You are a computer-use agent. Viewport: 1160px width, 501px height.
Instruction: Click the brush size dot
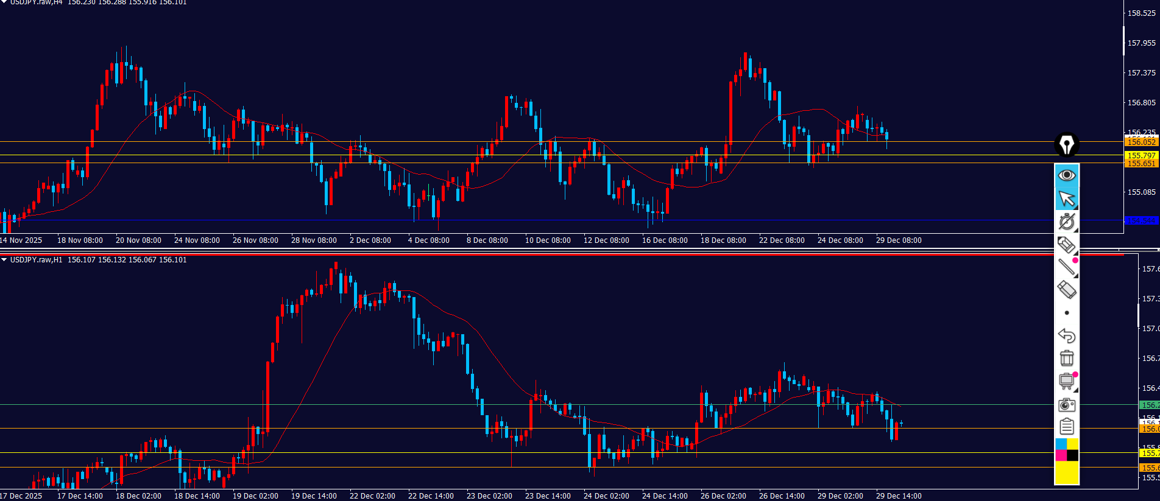coord(1067,313)
